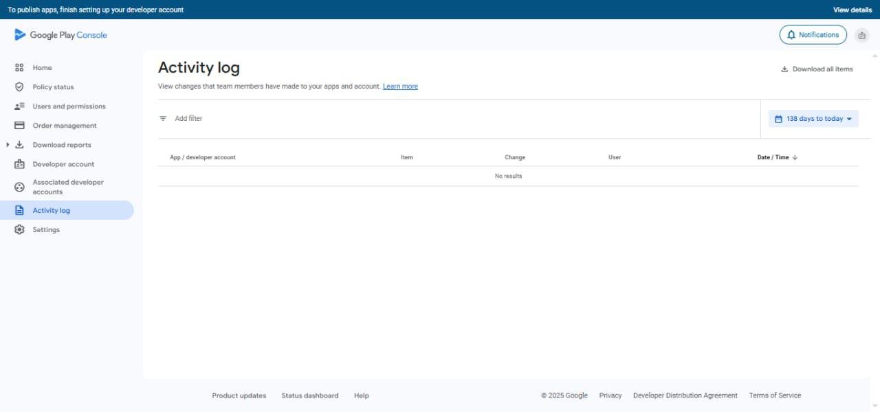Click the App / developer account column header

point(203,157)
